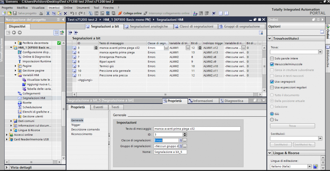
Task: Select Trigger in properties navigation
Action: point(76,125)
